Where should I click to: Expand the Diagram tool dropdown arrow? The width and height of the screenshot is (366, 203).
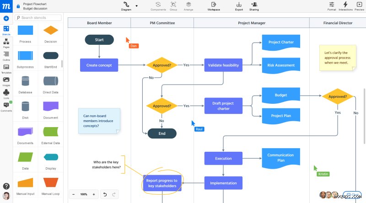136,6
